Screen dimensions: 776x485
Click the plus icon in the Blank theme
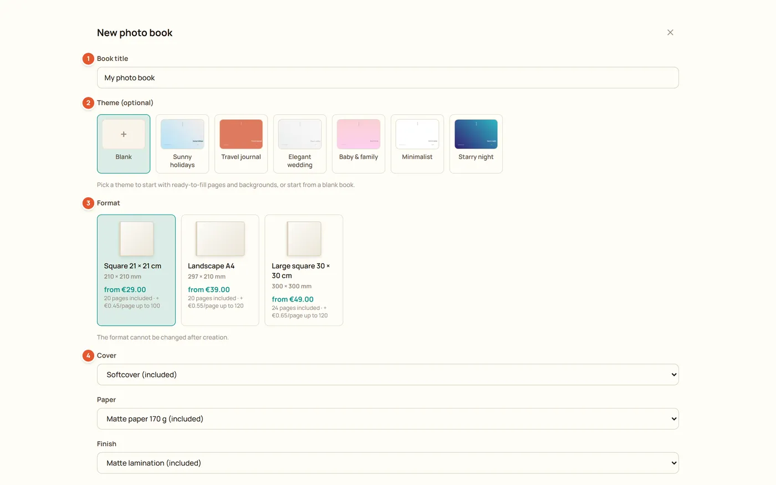pos(124,134)
